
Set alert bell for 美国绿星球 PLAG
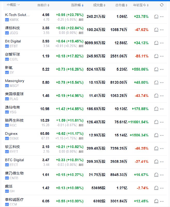(x=156, y=96)
